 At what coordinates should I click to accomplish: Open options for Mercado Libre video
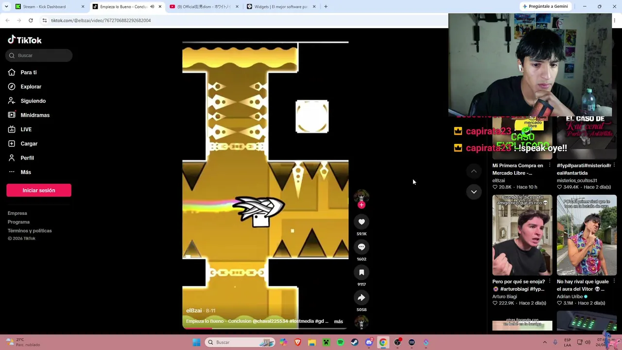pyautogui.click(x=550, y=165)
